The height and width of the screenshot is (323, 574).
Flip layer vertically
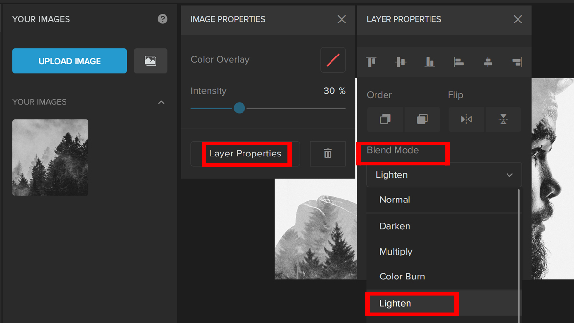[503, 119]
